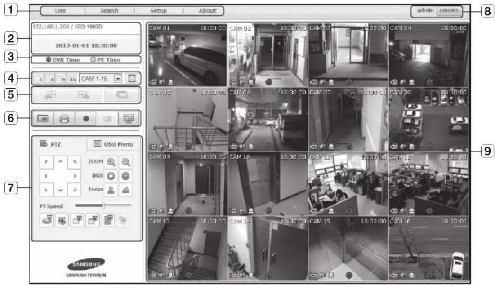
Task: Pan camera left with the left arrow
Action: coord(46,176)
